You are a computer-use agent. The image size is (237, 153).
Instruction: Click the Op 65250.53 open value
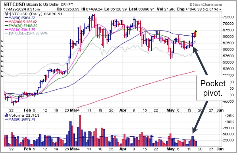[x=68, y=9]
